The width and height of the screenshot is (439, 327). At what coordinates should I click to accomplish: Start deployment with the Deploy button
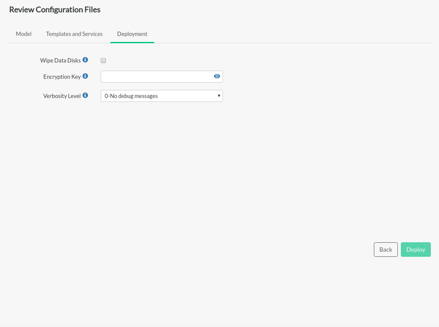tap(415, 250)
